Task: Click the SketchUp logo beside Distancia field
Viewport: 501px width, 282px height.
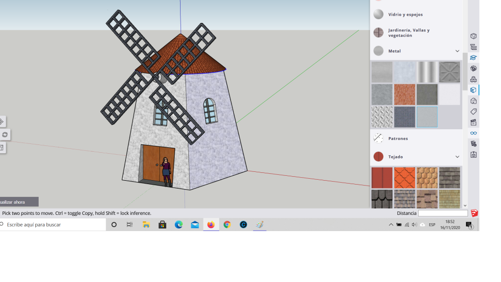Action: [x=474, y=213]
